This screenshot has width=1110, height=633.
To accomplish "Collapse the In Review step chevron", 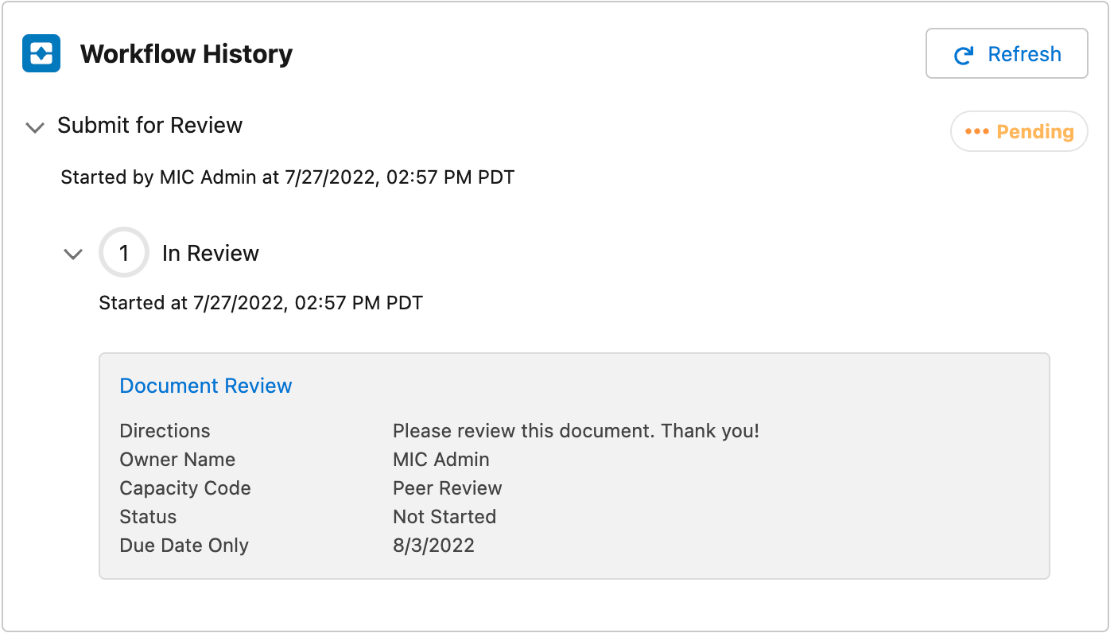I will 73,254.
